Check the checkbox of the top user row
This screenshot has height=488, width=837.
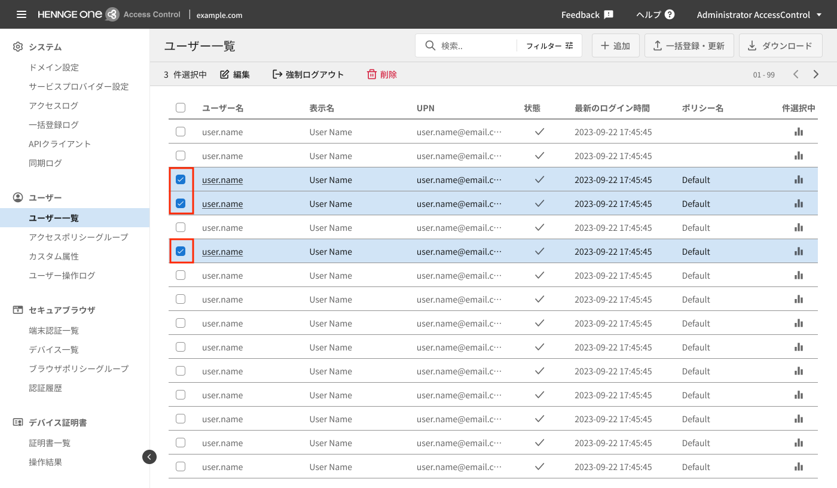click(181, 132)
